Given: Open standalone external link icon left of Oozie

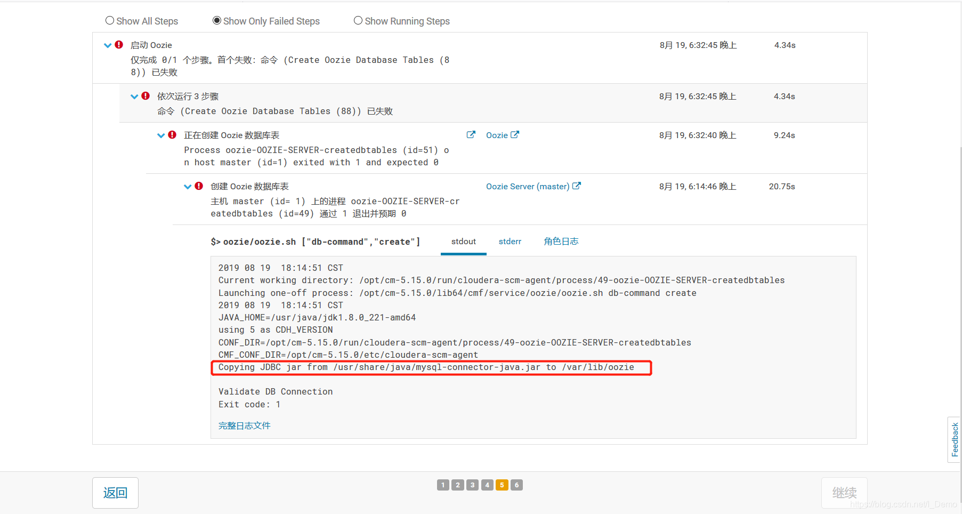Looking at the screenshot, I should click(471, 135).
